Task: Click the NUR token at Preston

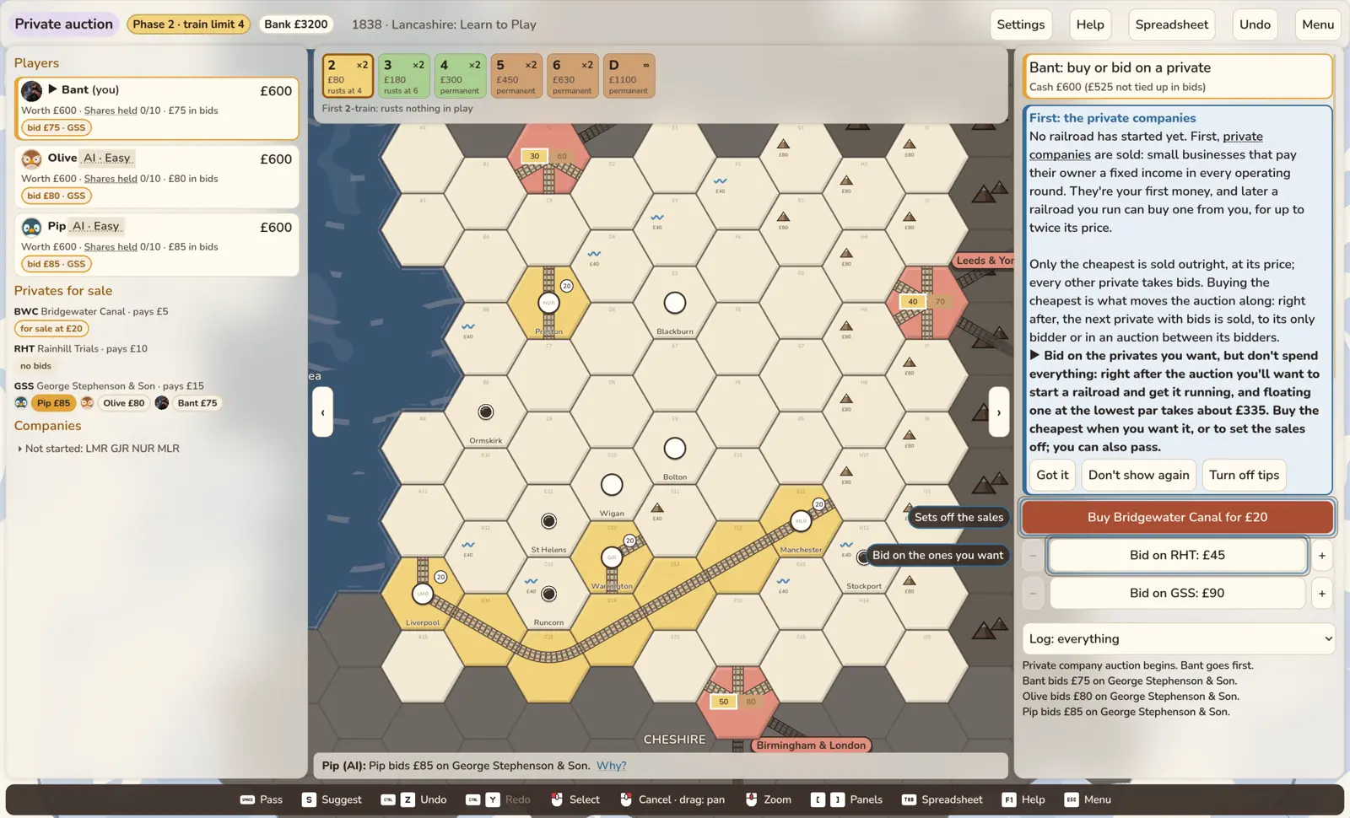Action: click(x=548, y=303)
